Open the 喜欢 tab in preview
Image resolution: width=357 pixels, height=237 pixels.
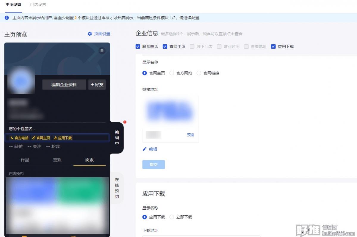coord(57,160)
